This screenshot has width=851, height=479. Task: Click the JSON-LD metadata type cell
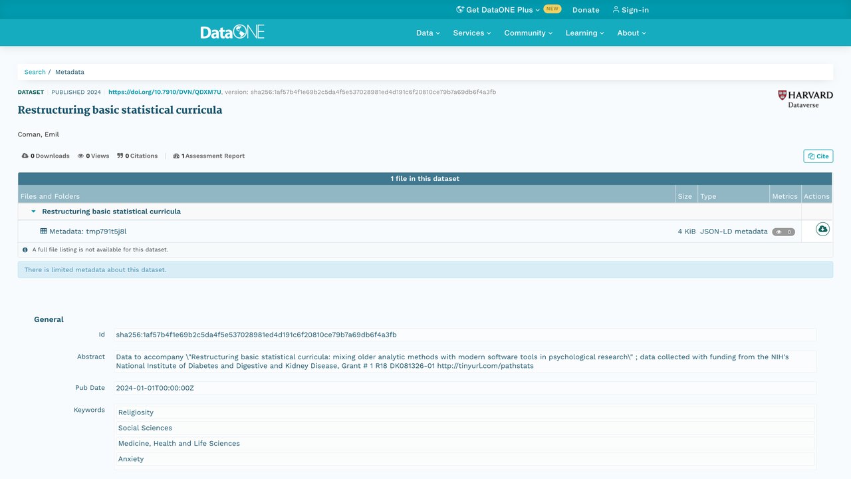click(x=733, y=232)
